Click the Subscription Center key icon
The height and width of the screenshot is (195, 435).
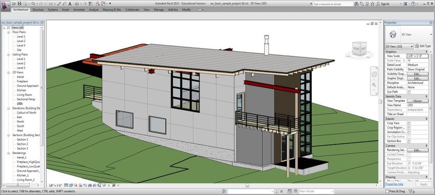362,4
